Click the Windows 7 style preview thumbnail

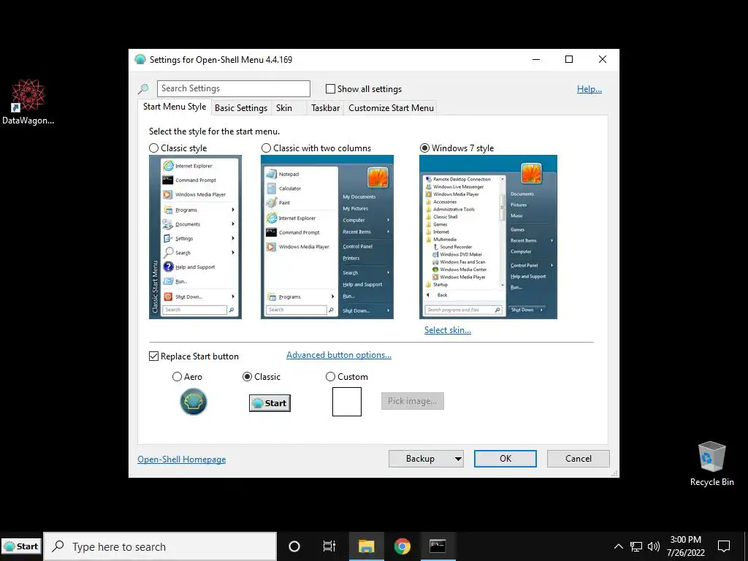(x=488, y=237)
